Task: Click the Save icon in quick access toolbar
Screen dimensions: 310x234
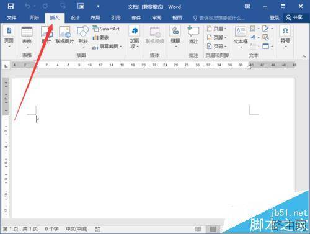Action: click(x=11, y=6)
